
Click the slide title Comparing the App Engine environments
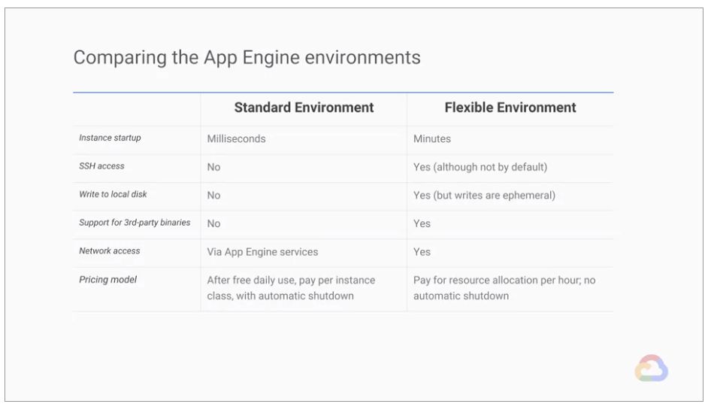pyautogui.click(x=247, y=58)
